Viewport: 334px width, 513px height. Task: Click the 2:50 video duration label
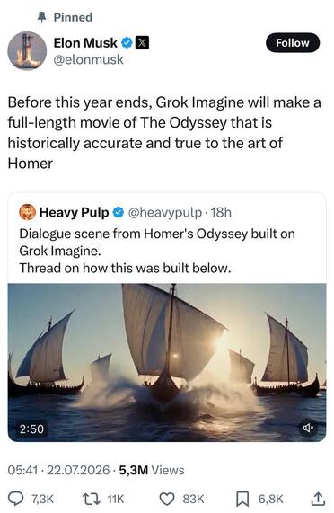click(31, 429)
